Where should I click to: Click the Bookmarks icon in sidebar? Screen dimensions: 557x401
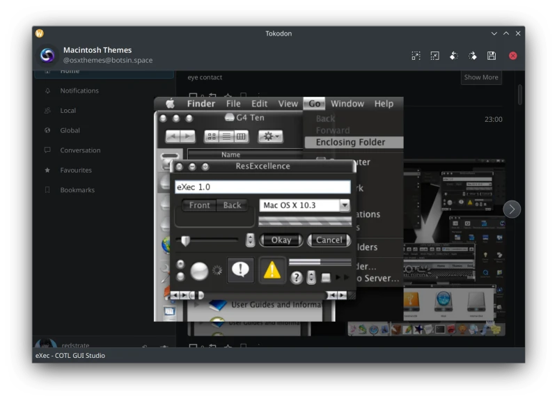point(47,190)
